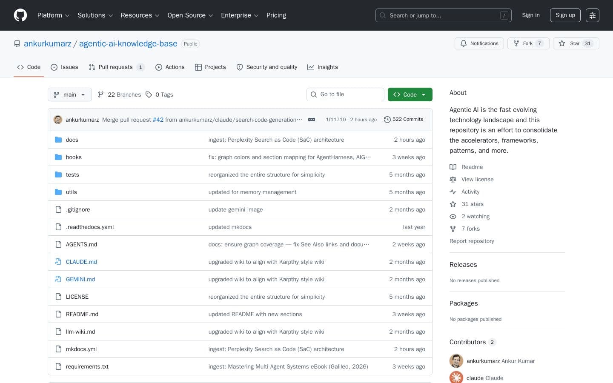Open commit hash 1f11710
The height and width of the screenshot is (383, 613).
coord(336,120)
